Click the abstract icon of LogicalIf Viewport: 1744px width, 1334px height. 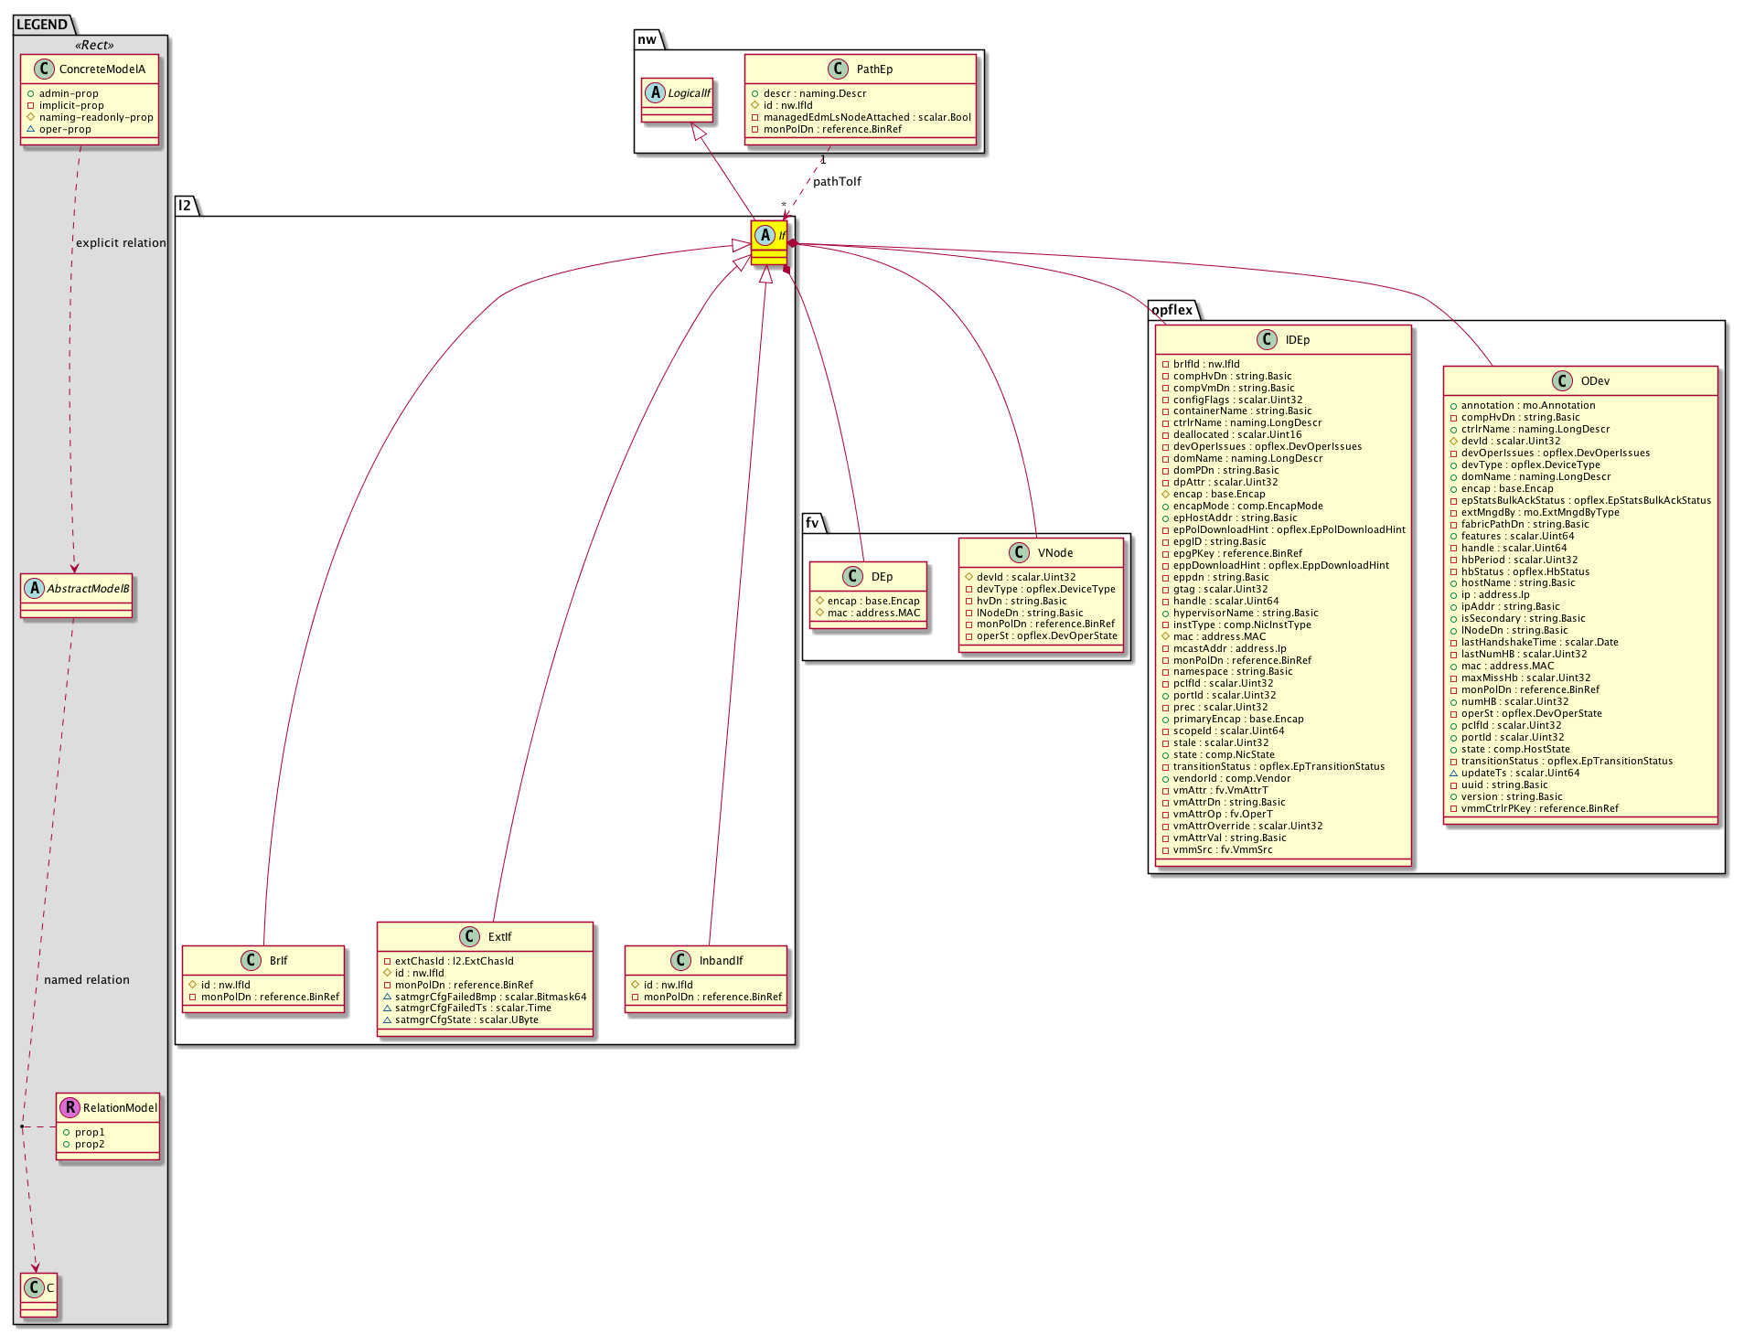coord(656,93)
